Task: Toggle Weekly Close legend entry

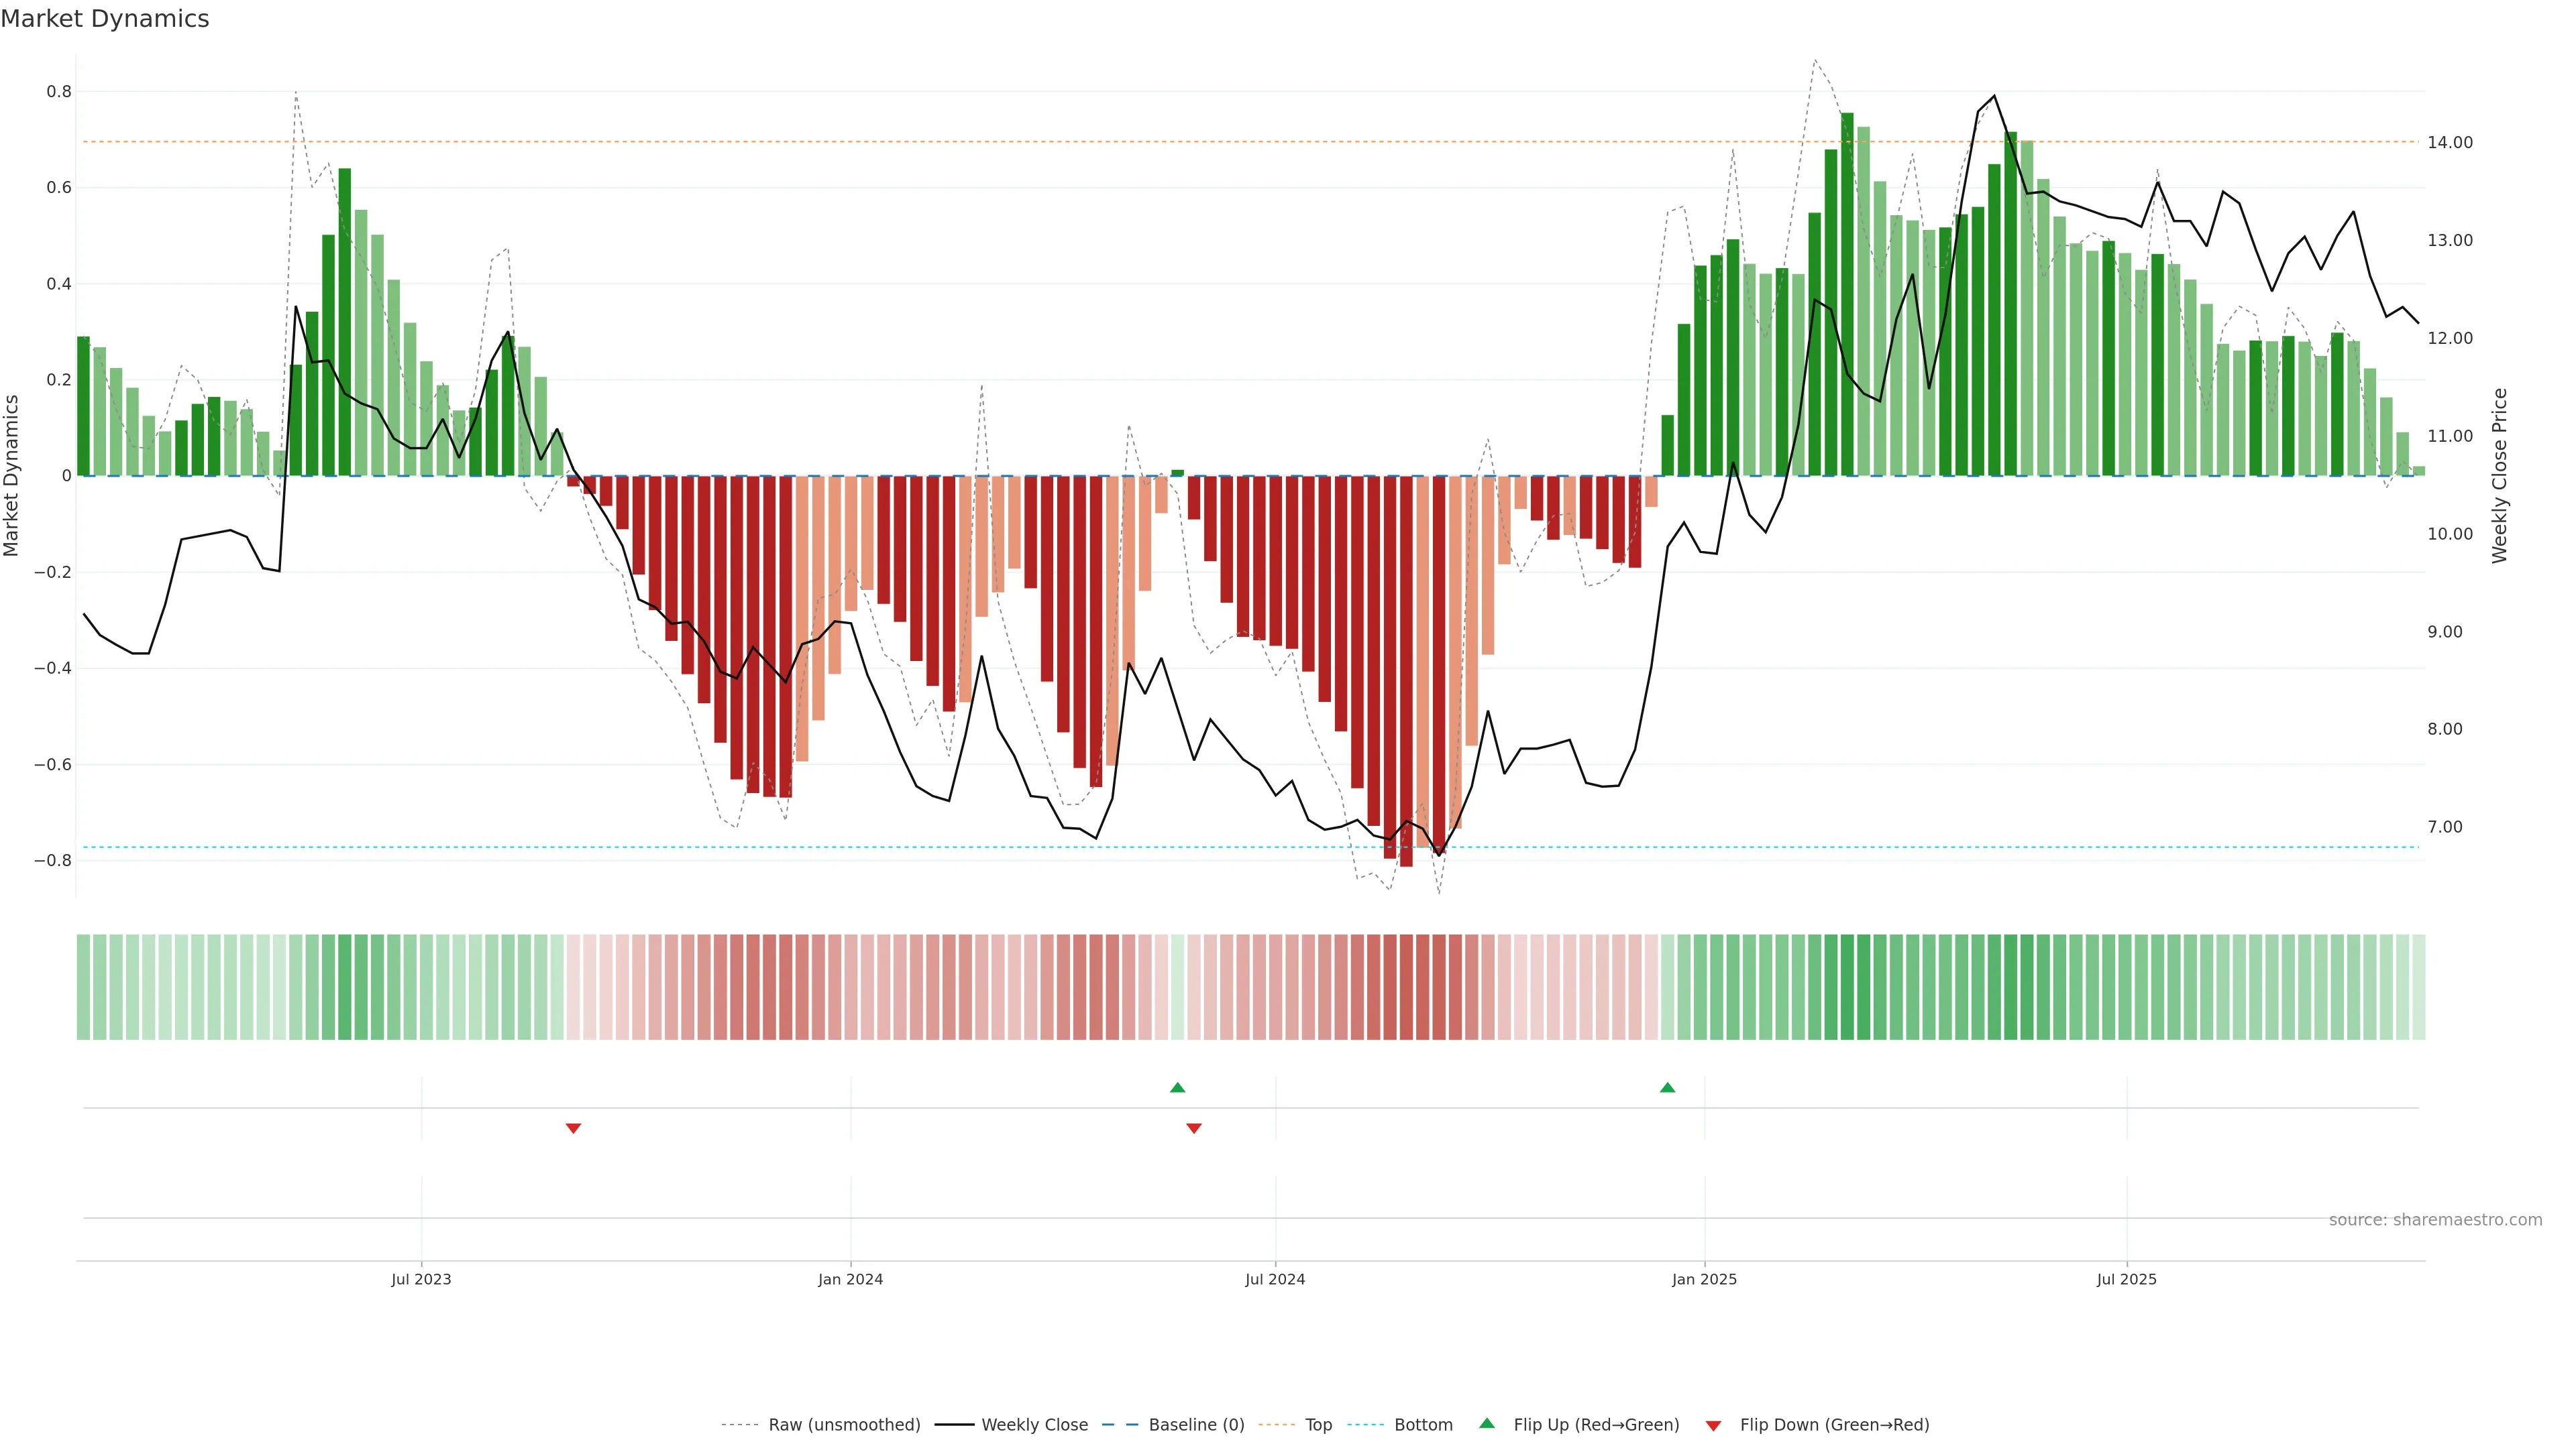Action: click(x=1034, y=1424)
